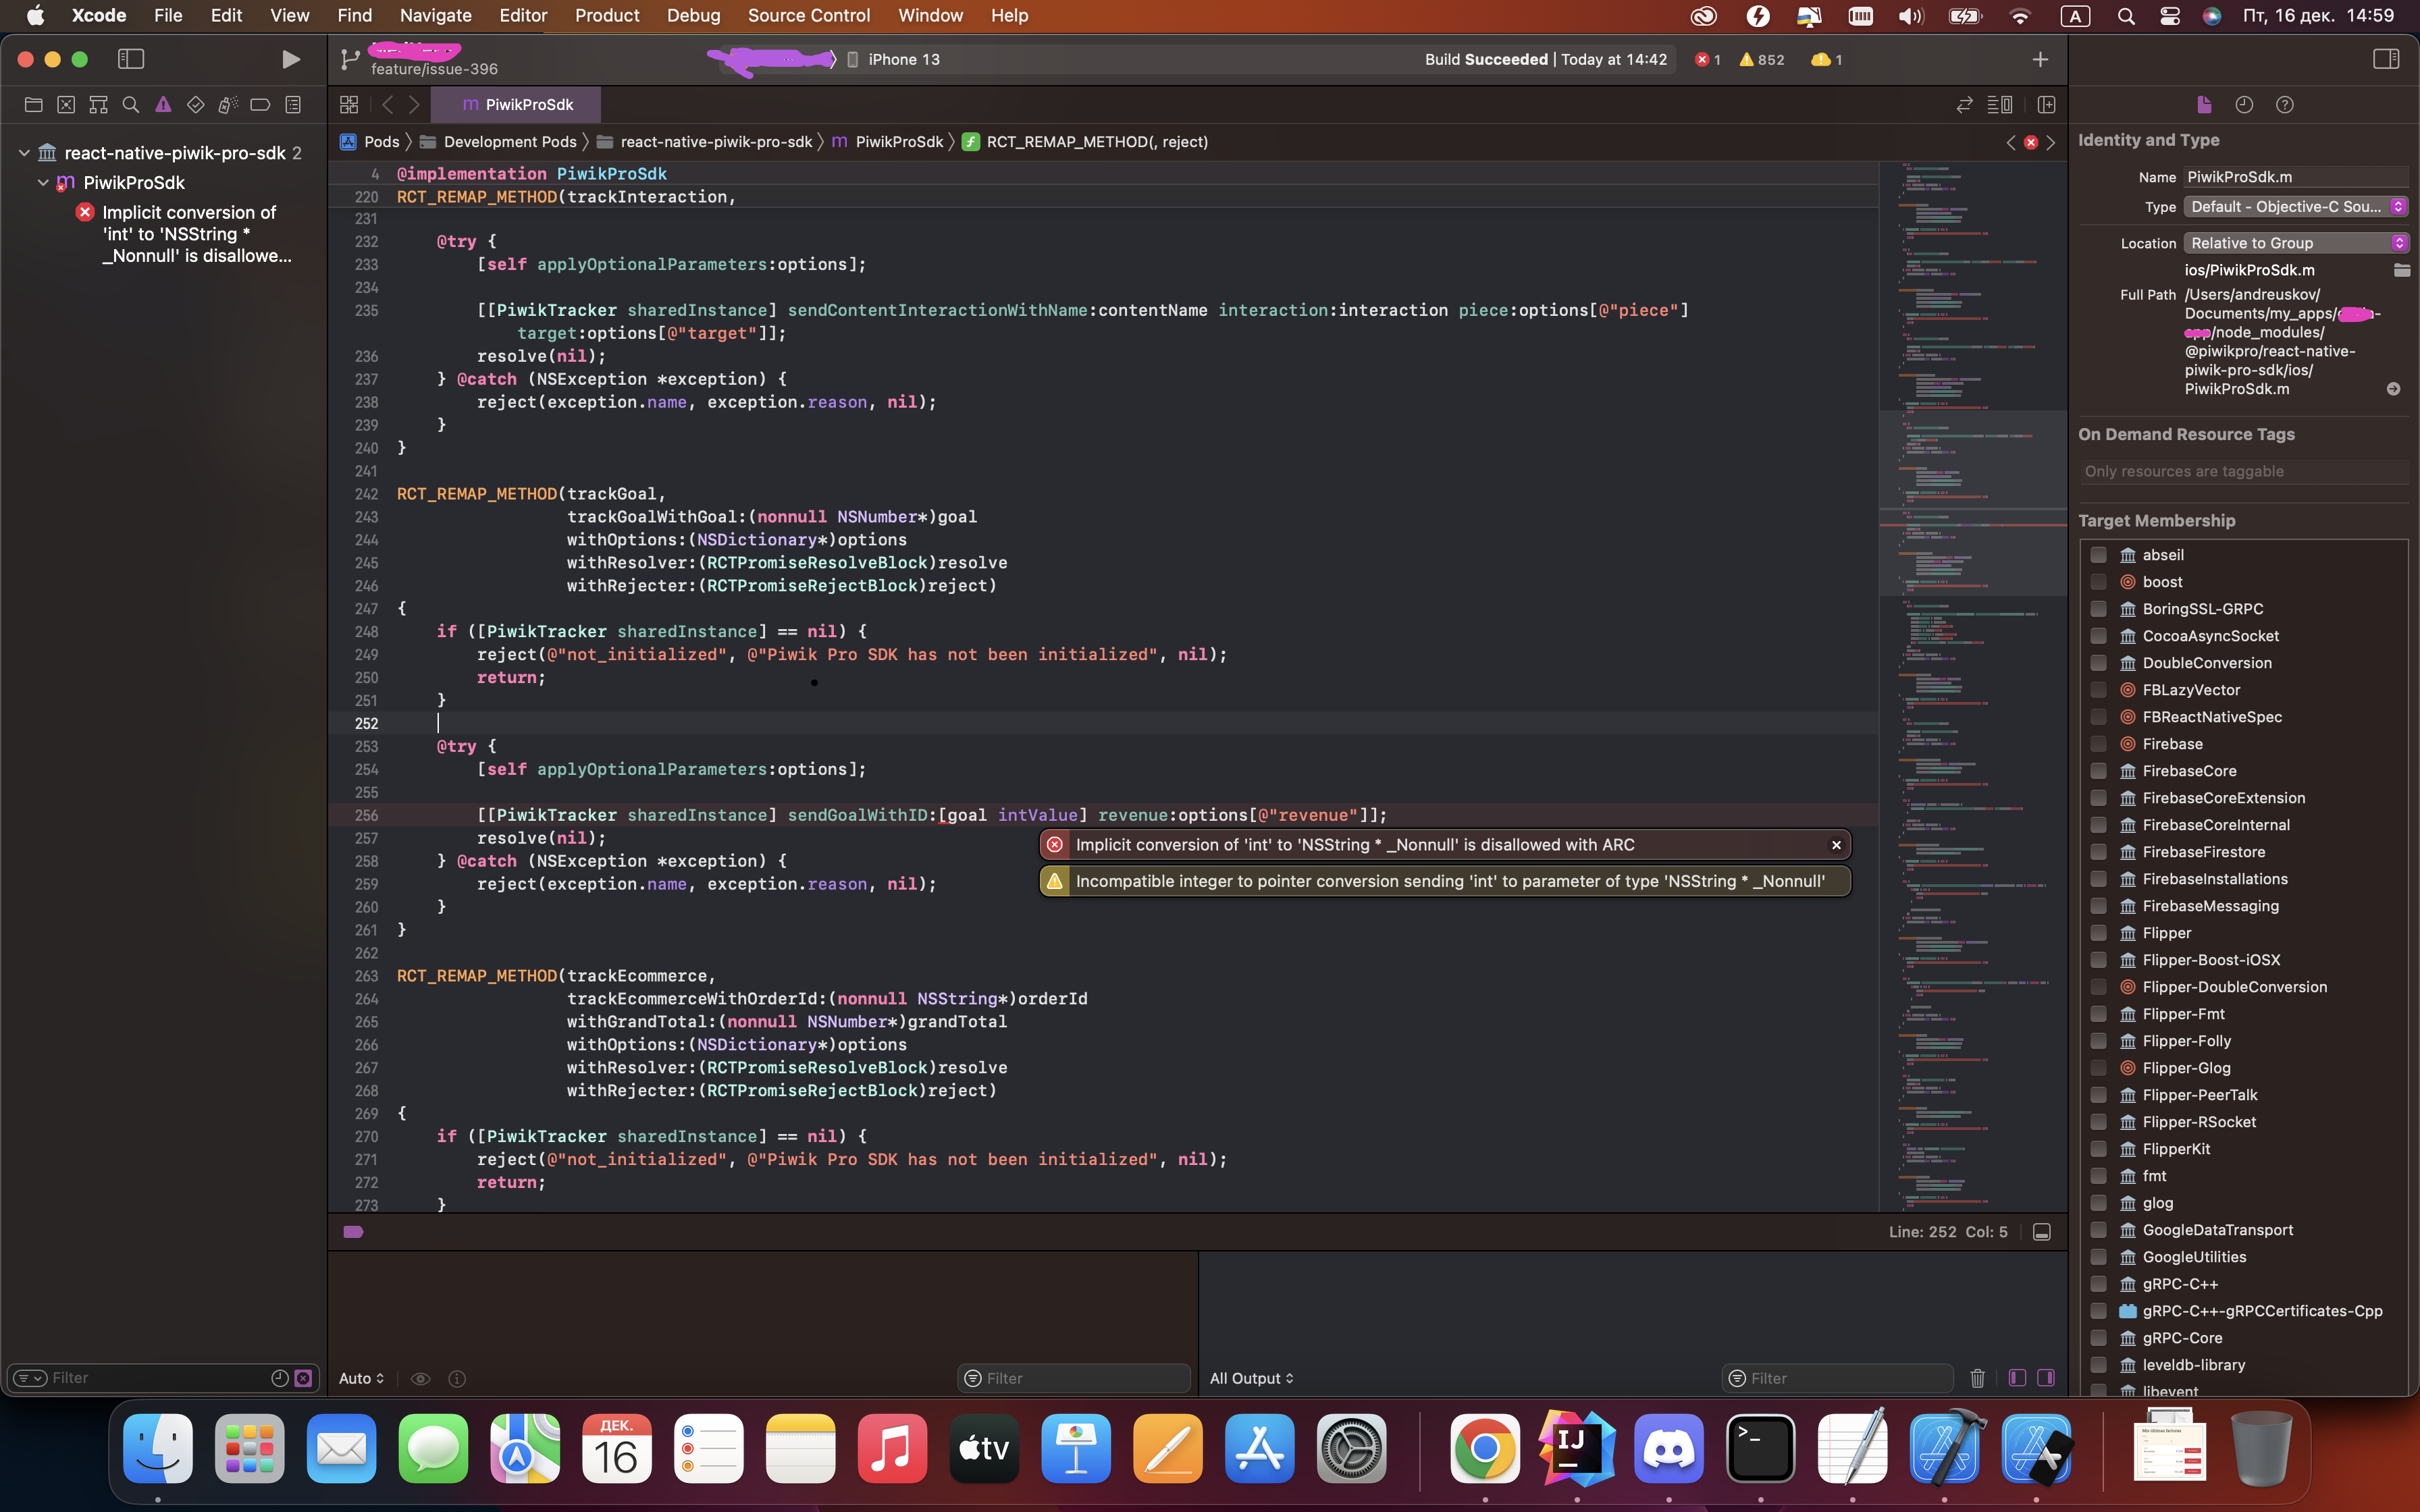Open the History inspector clock icon
Viewport: 2420px width, 1512px height.
click(2244, 105)
